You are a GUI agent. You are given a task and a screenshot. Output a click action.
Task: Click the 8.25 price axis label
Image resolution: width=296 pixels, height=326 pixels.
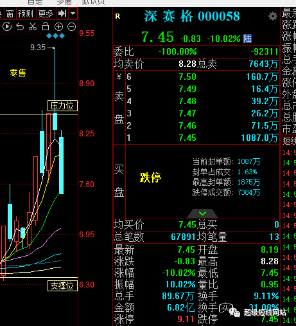(x=87, y=134)
